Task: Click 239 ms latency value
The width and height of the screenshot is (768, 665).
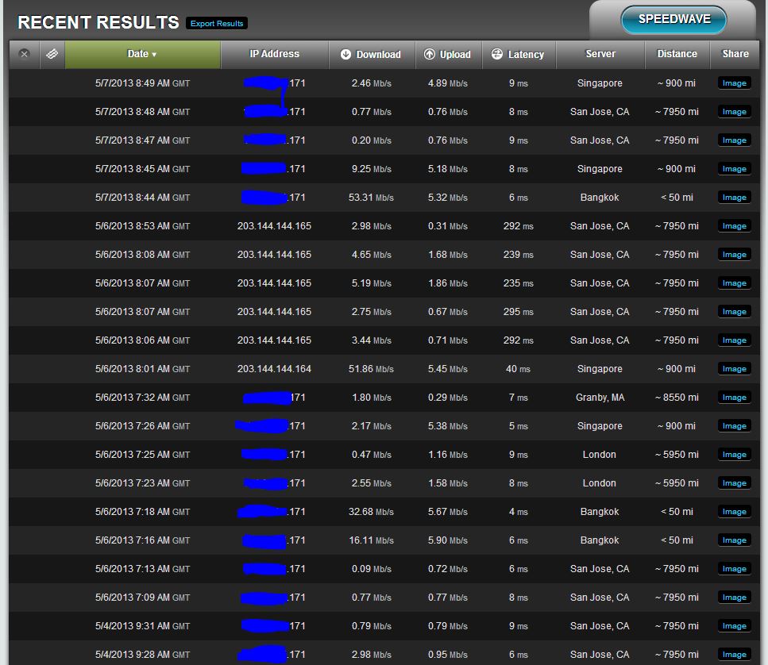Action: [x=518, y=255]
